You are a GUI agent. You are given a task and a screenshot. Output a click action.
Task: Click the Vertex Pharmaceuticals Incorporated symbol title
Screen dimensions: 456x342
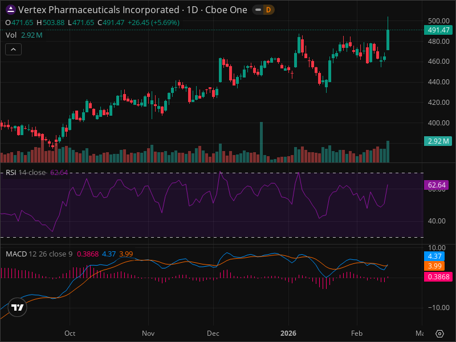tap(99, 10)
